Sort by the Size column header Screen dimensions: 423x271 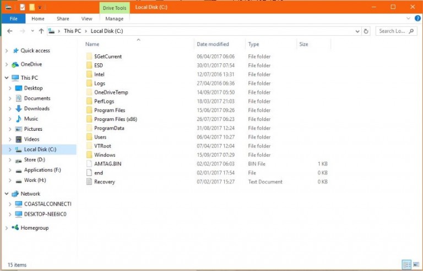coord(303,44)
